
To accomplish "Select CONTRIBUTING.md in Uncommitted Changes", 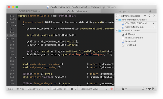I will [x=136, y=23].
